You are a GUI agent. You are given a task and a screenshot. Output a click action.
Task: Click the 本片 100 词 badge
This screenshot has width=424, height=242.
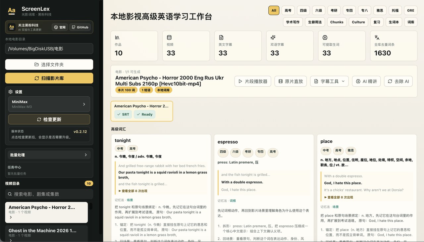point(126,90)
